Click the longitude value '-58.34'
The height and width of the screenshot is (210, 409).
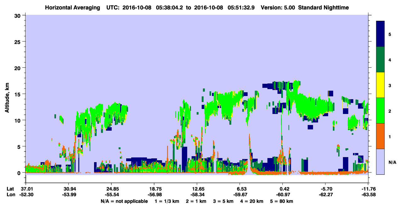(x=197, y=195)
